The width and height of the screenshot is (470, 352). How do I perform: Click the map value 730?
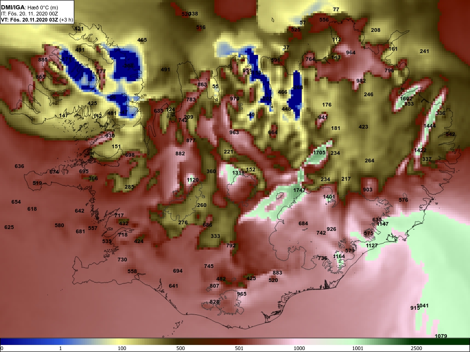click(122, 260)
